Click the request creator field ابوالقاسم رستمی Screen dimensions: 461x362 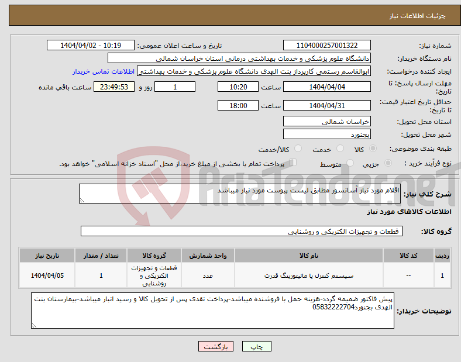click(254, 71)
